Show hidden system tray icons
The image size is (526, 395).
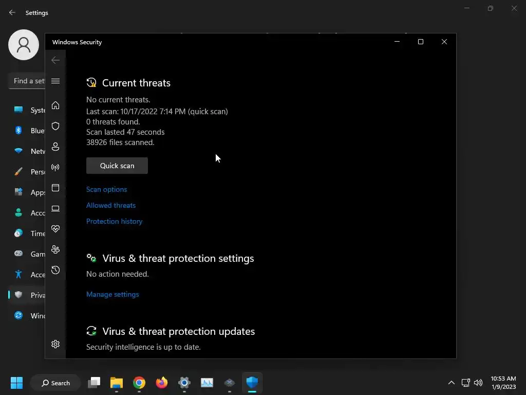click(452, 383)
